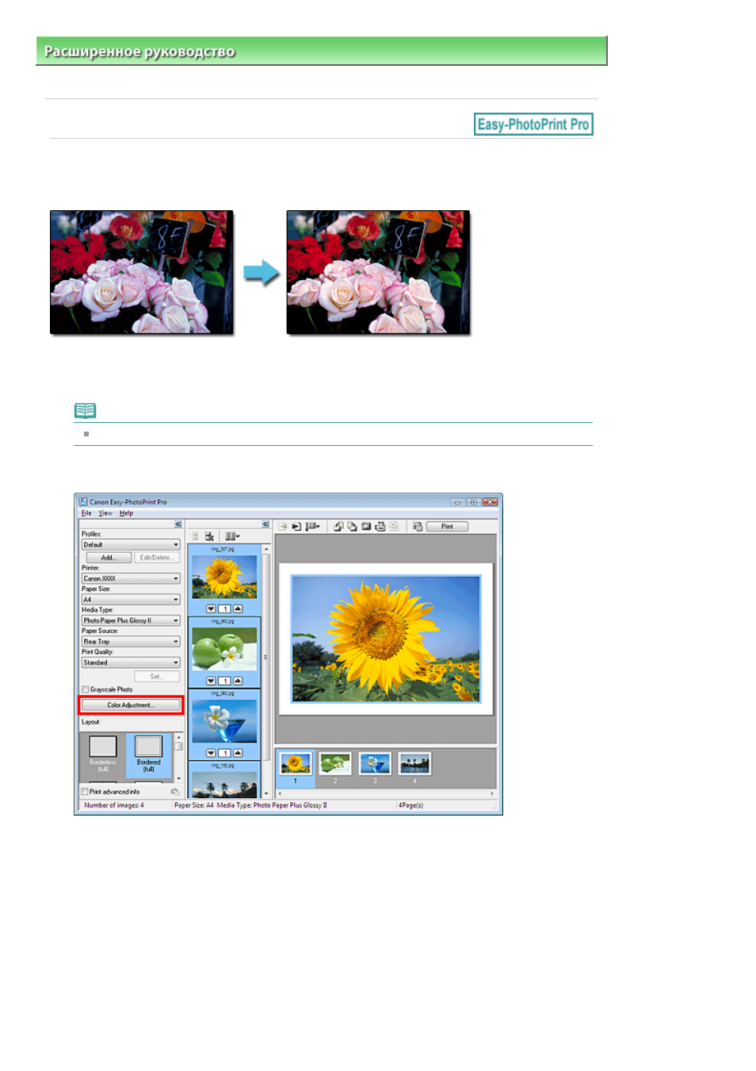756x1071 pixels.
Task: Click the layout list scrollbar down arrow
Action: (x=178, y=778)
